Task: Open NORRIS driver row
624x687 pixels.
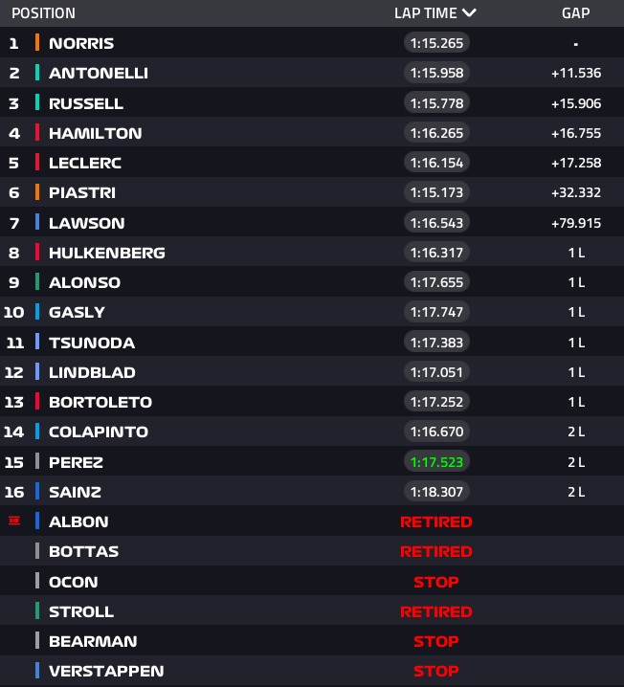Action: point(312,42)
